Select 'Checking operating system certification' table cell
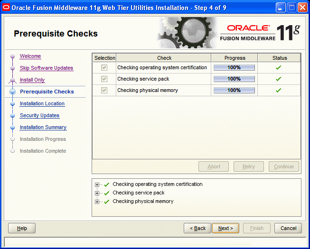The width and height of the screenshot is (310, 249). [x=163, y=67]
